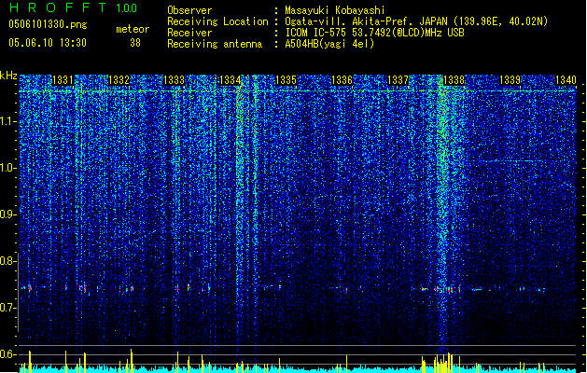587x373 pixels.
Task: Click the 1334 time marker
Action: 230,80
